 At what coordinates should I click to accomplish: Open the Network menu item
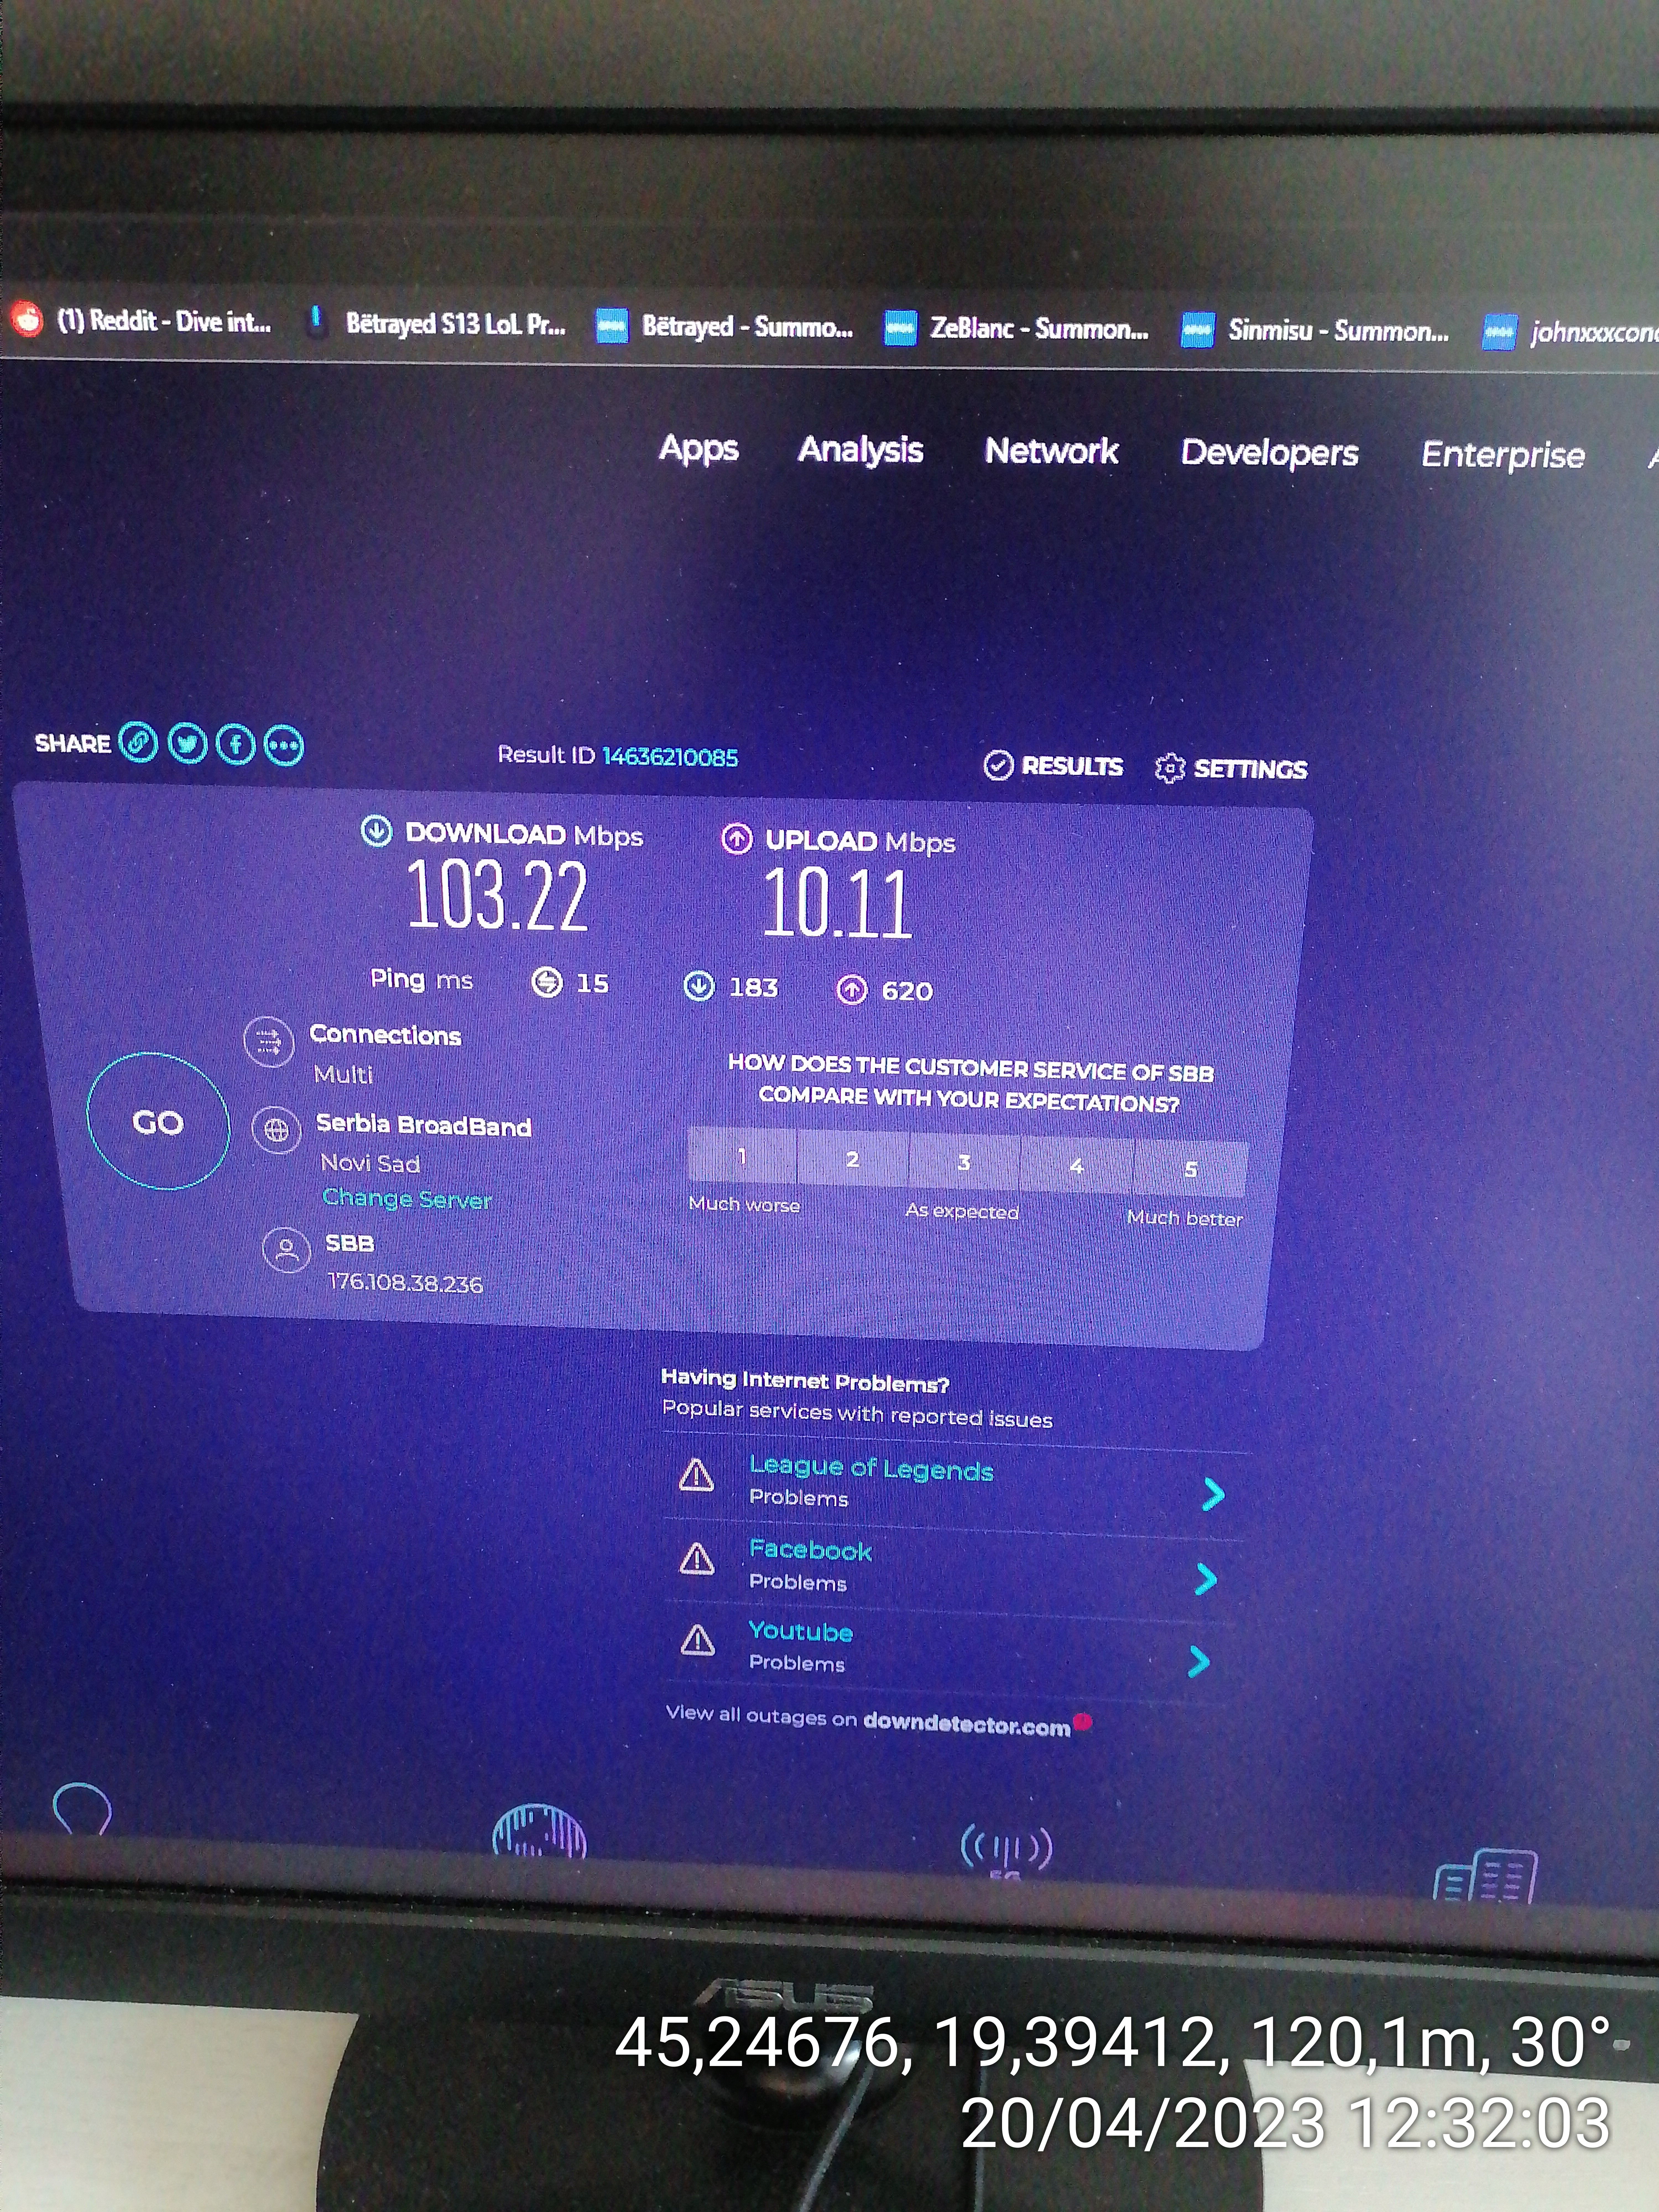pos(1051,451)
